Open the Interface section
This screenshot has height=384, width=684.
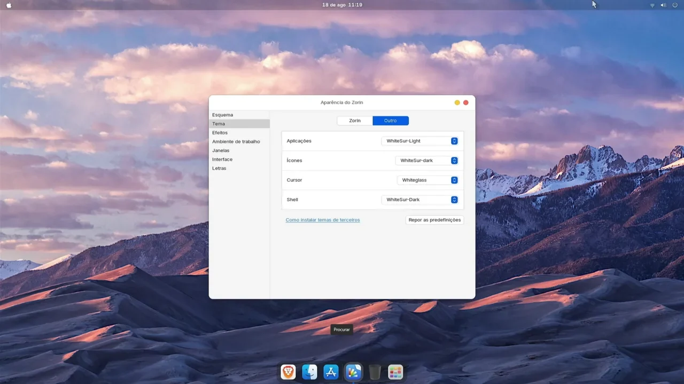(x=239, y=159)
